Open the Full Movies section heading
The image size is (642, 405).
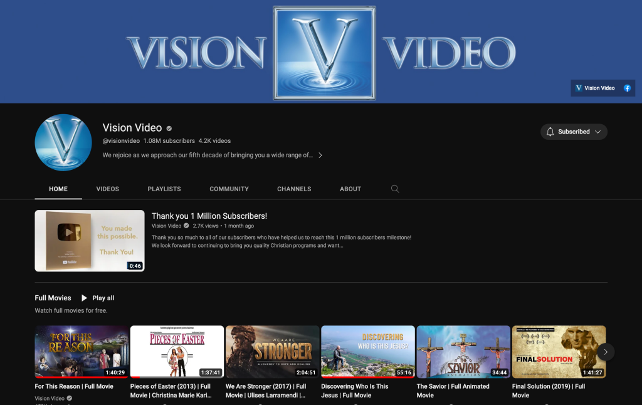coord(53,298)
